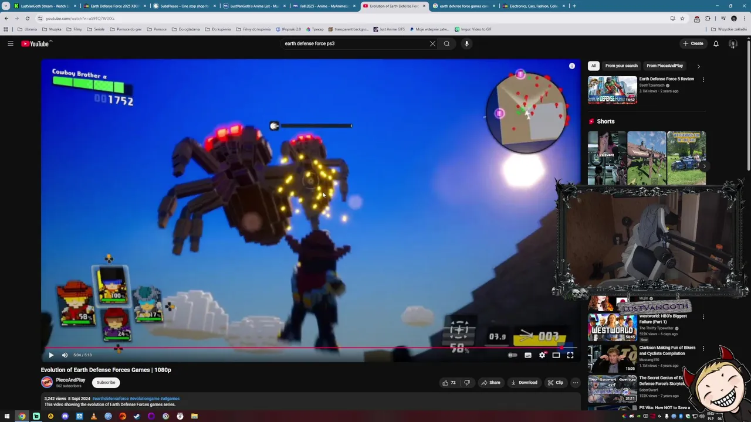Open options for Earth Defense Force 5 Review

(x=703, y=80)
